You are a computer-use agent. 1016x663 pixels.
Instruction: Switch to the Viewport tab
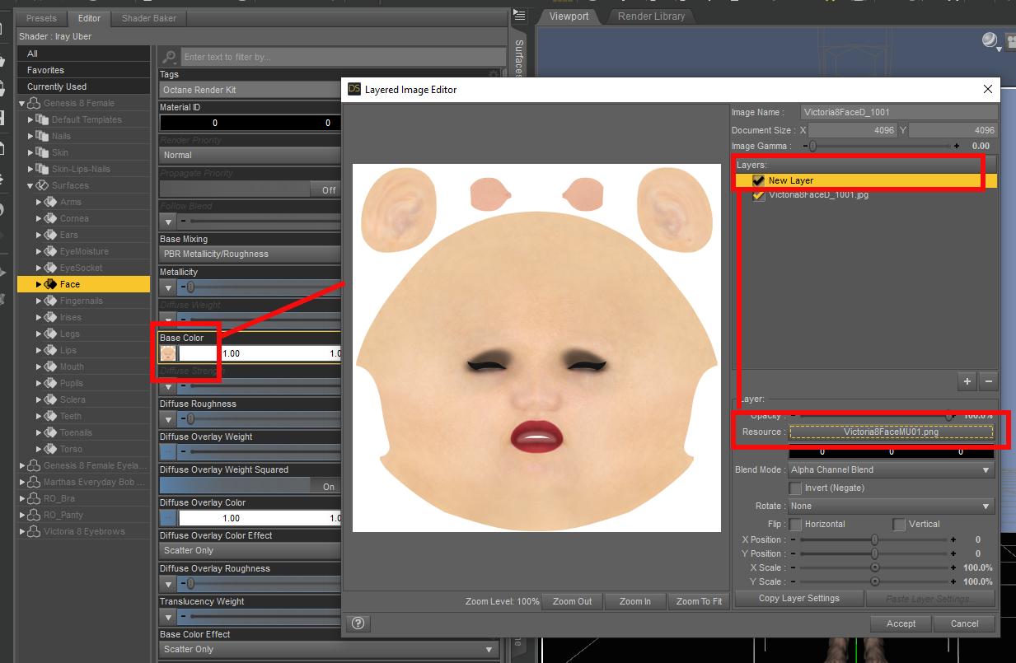coord(569,16)
